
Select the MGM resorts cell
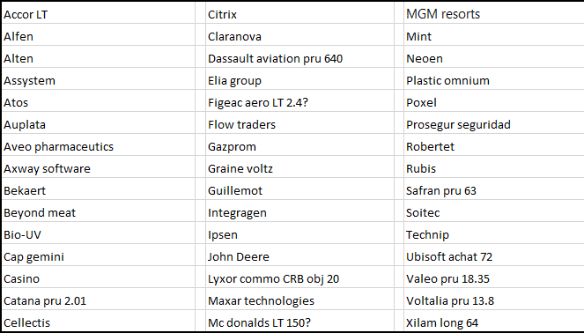click(x=494, y=14)
